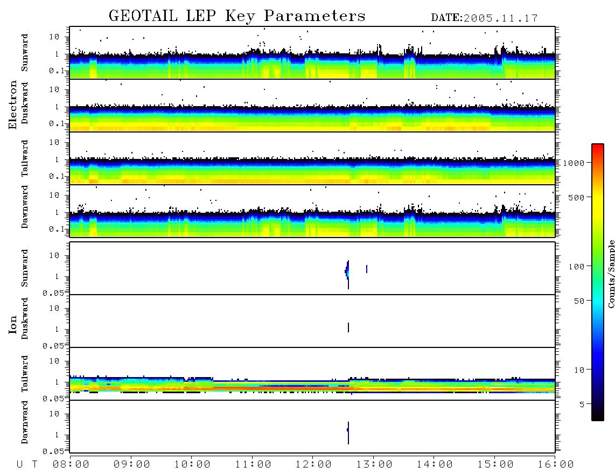This screenshot has width=615, height=474.
Task: Click the 1000 tick on the colorbar
Action: point(574,163)
